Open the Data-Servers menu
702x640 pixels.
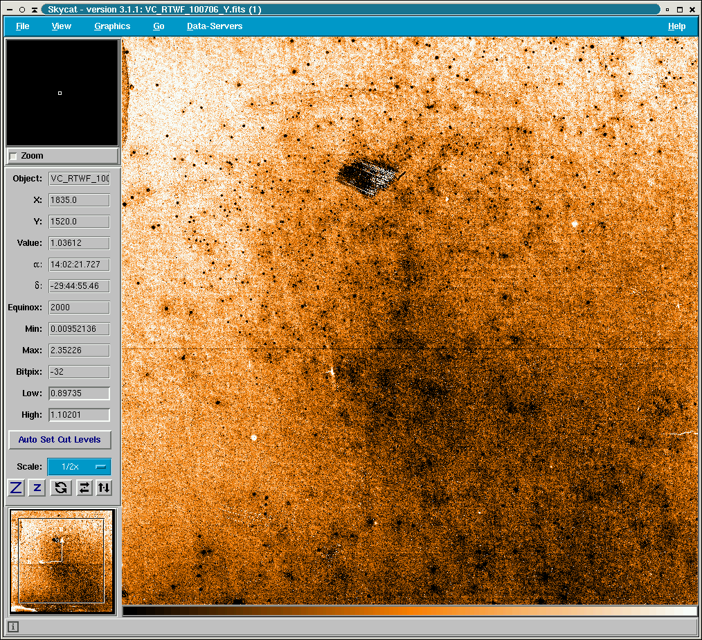click(x=215, y=26)
